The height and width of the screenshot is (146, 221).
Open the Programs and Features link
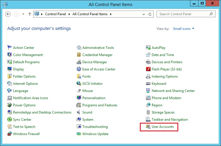(x=100, y=105)
